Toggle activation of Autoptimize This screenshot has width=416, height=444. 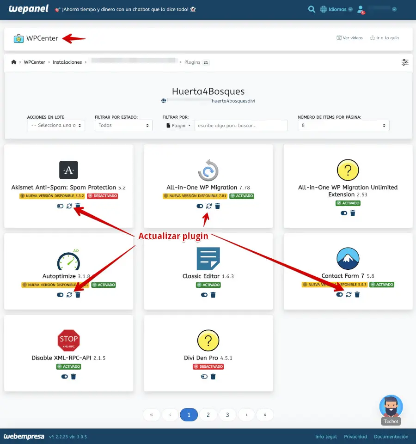[x=60, y=295]
